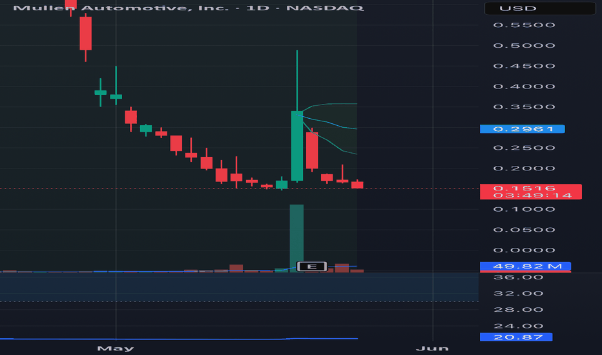Click the 0.2000 price scale value

click(x=524, y=168)
